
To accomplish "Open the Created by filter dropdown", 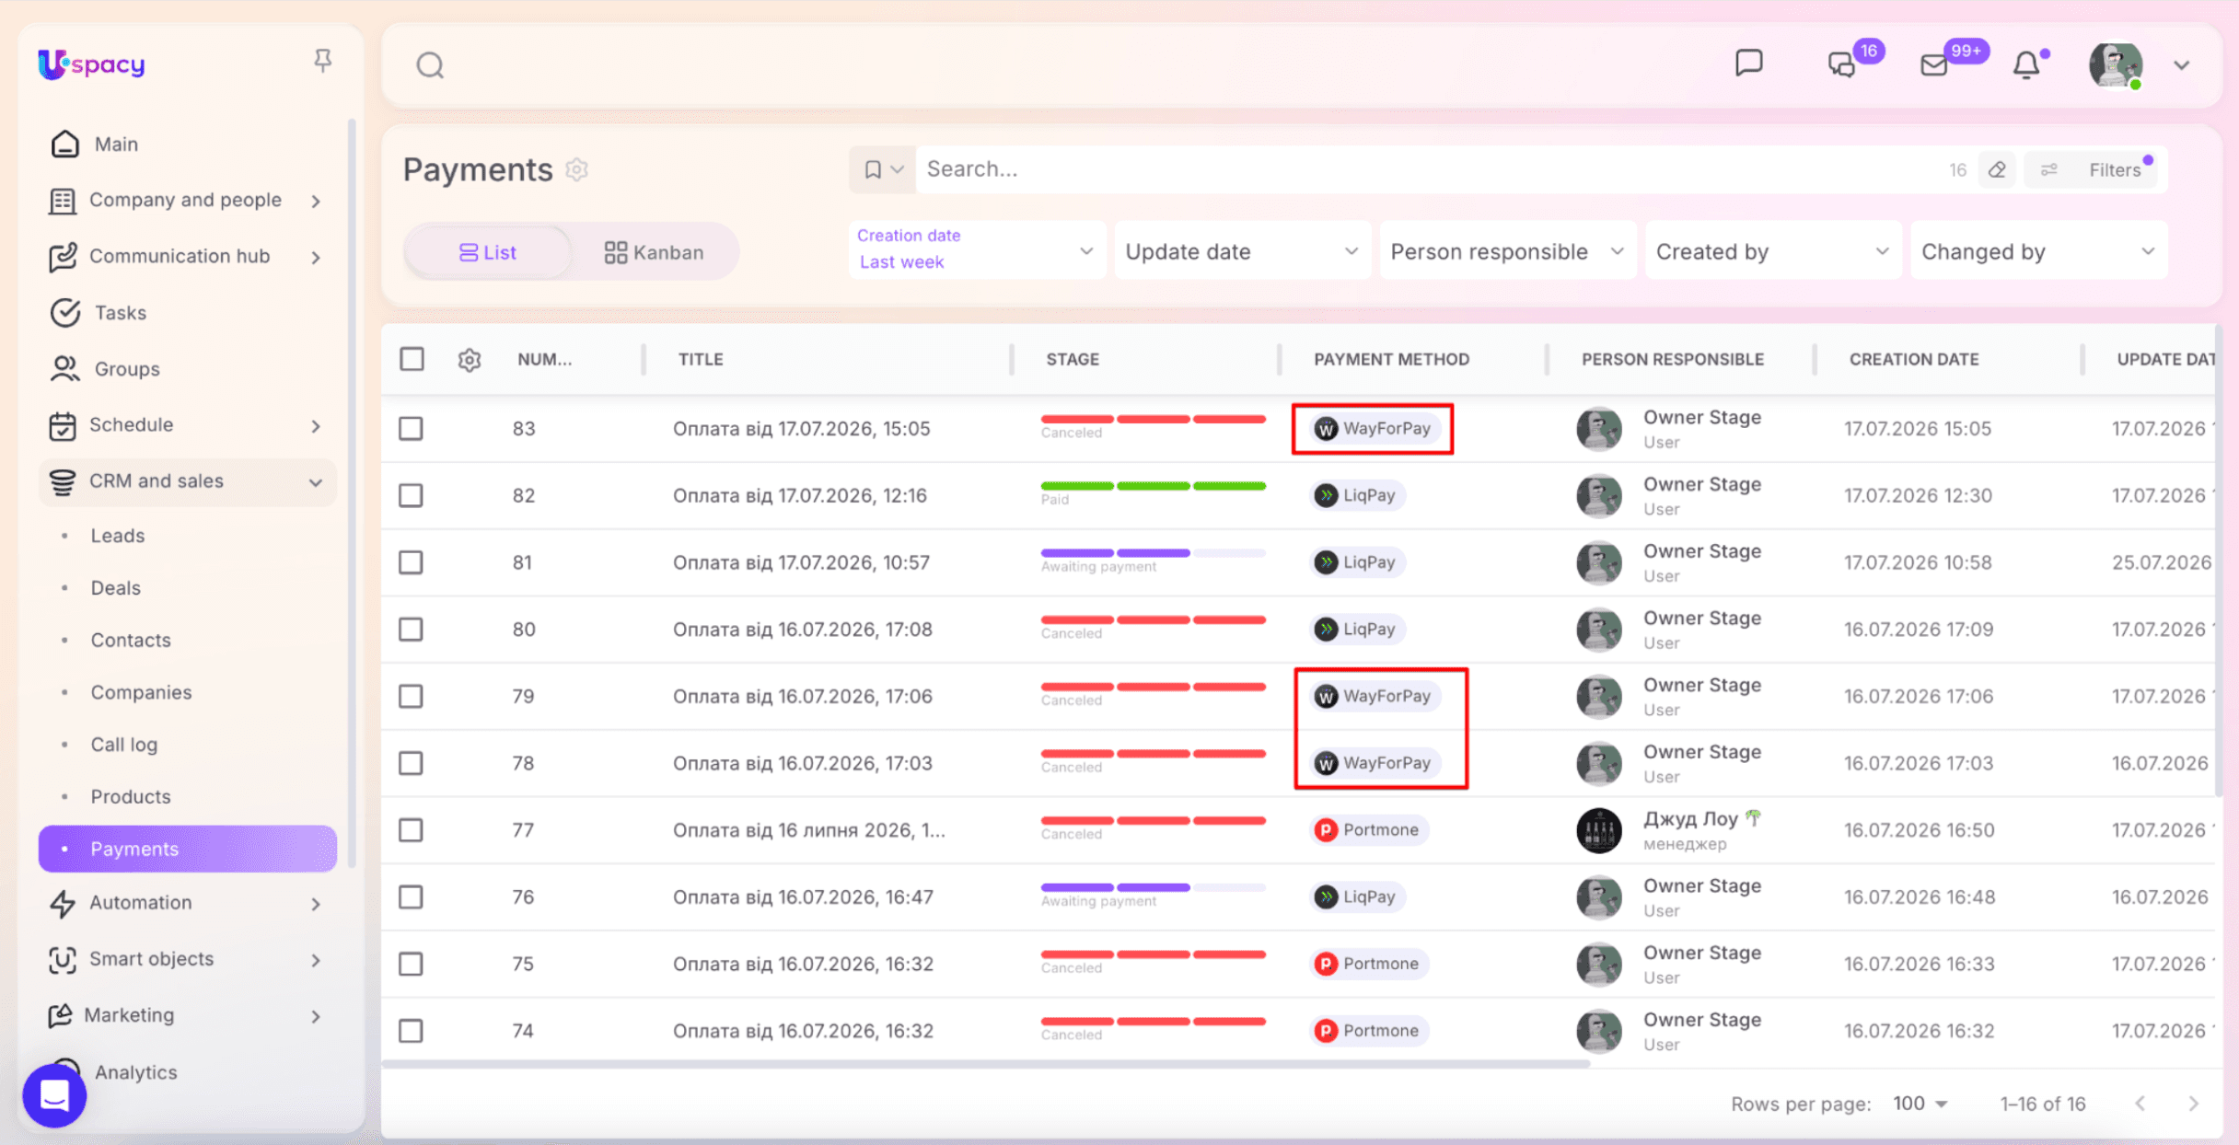I will click(1772, 251).
